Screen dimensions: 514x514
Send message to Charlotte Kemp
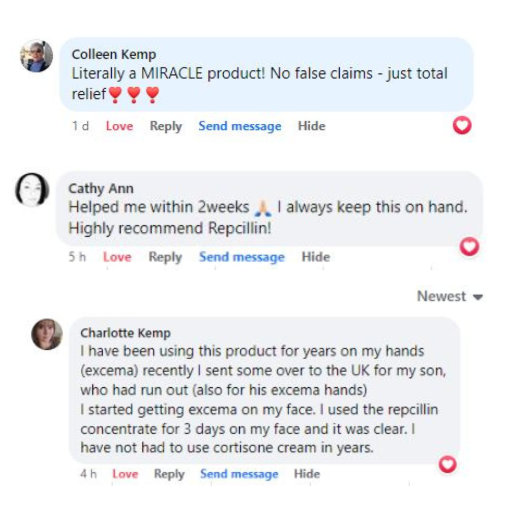point(239,474)
